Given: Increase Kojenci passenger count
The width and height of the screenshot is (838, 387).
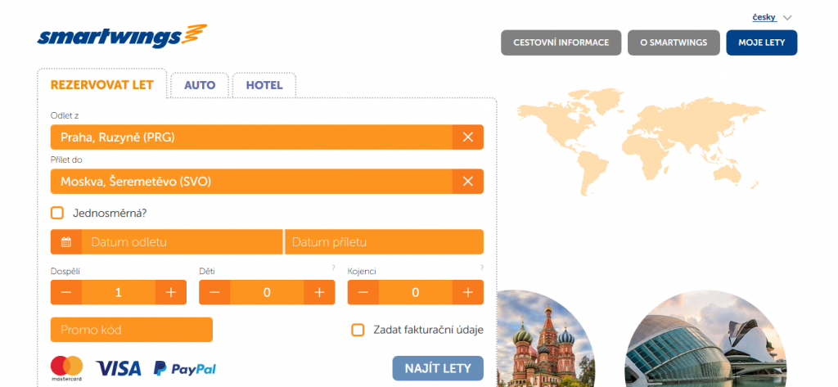Looking at the screenshot, I should (x=468, y=292).
